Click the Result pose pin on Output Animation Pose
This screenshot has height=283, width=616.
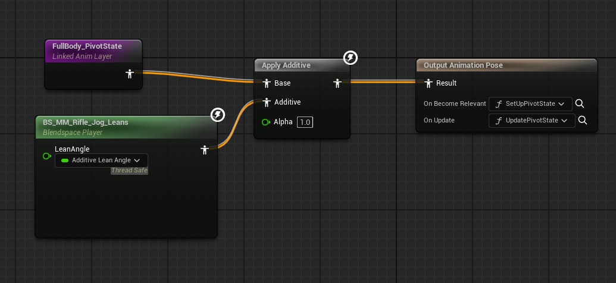point(429,83)
